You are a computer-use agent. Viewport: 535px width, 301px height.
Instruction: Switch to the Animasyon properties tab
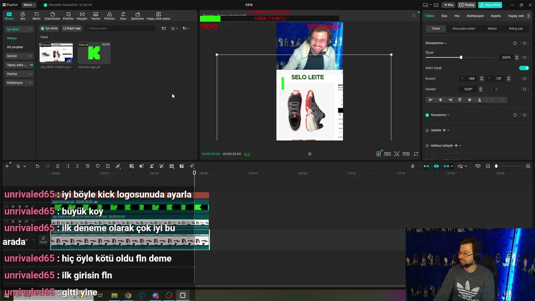[475, 16]
